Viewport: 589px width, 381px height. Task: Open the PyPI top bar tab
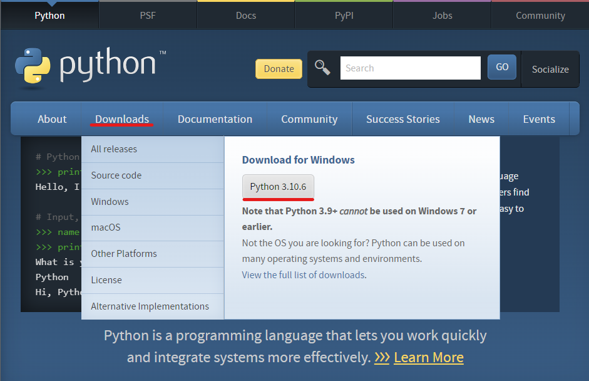point(344,16)
